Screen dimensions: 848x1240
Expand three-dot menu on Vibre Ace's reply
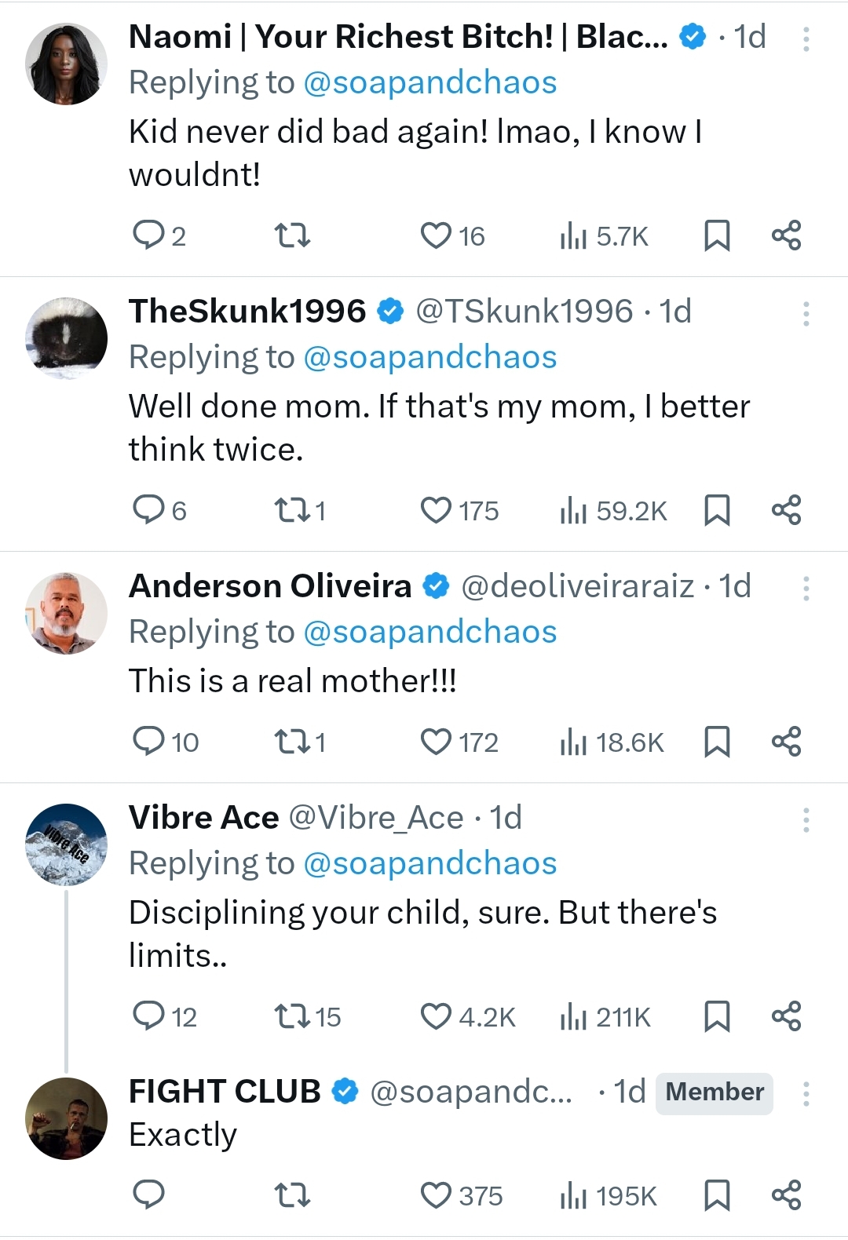(806, 820)
